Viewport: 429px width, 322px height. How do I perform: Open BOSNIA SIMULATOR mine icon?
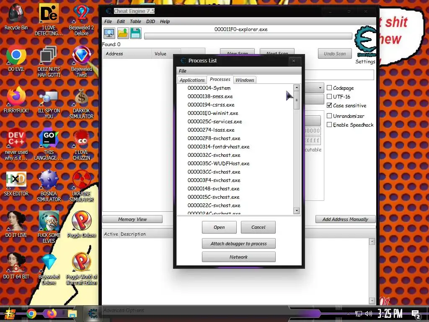tap(49, 186)
